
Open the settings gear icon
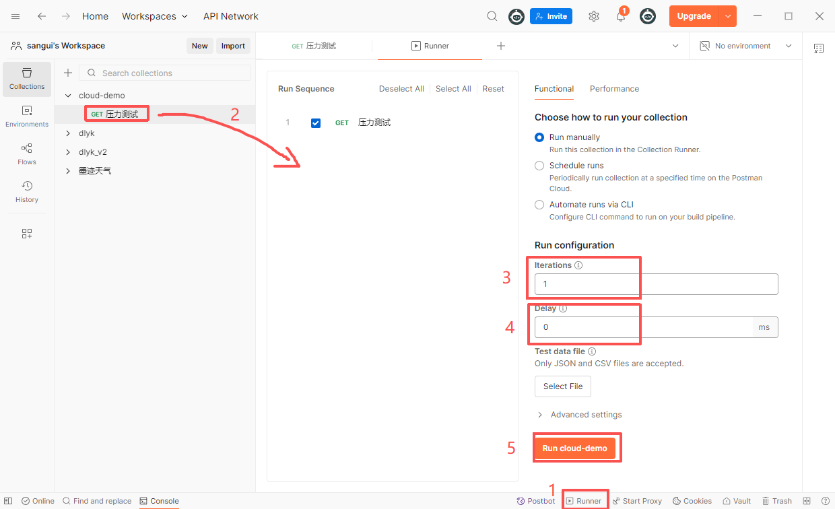594,16
